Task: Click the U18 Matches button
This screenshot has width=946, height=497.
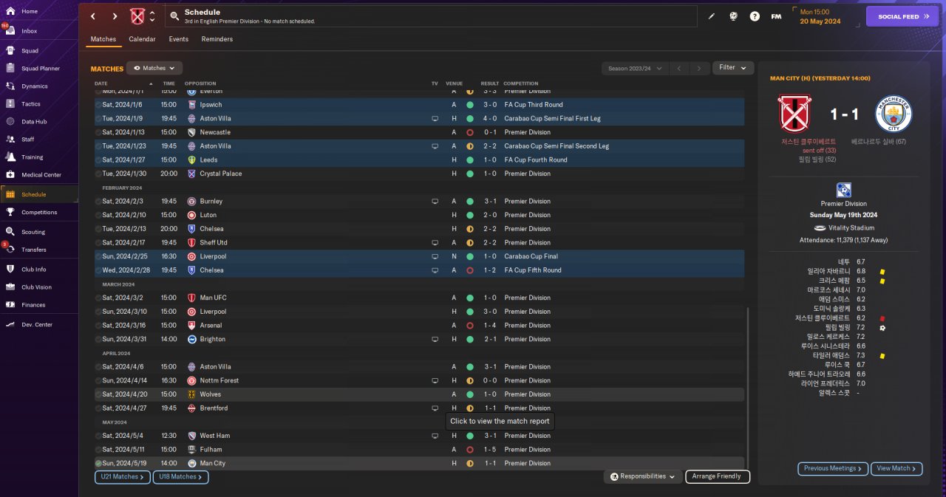Action: pos(180,477)
